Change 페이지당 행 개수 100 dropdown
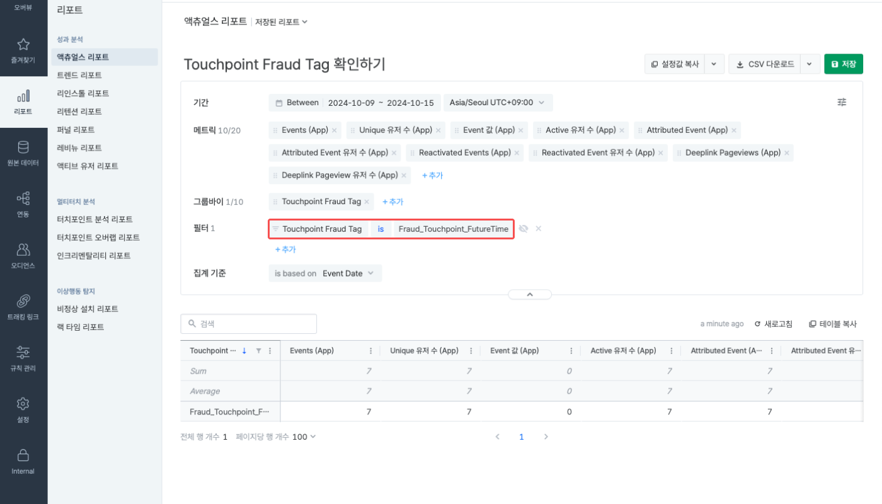 tap(304, 437)
